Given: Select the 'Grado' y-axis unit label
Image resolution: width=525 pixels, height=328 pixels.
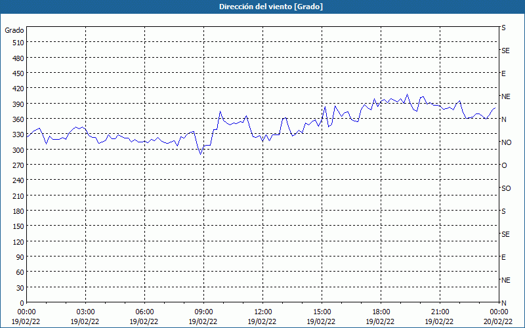Looking at the screenshot, I should 14,30.
